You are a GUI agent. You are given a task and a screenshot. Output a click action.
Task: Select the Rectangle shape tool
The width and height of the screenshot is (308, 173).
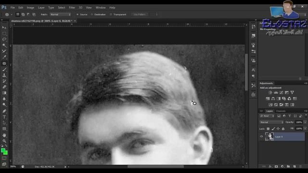point(4,129)
